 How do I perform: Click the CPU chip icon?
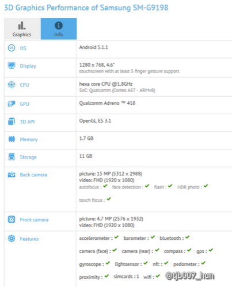tap(12, 85)
